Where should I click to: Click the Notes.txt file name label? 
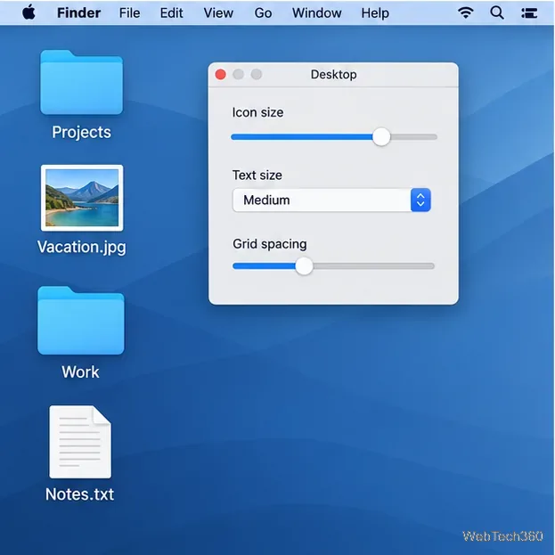79,494
